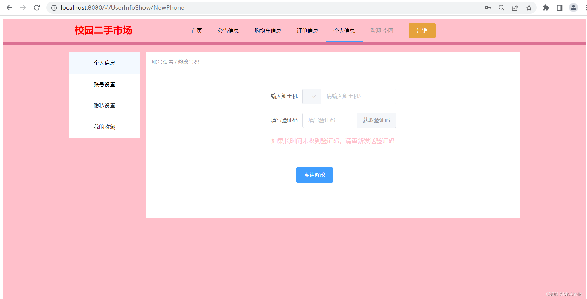587x299 pixels.
Task: Click the back navigation arrow
Action: click(9, 7)
